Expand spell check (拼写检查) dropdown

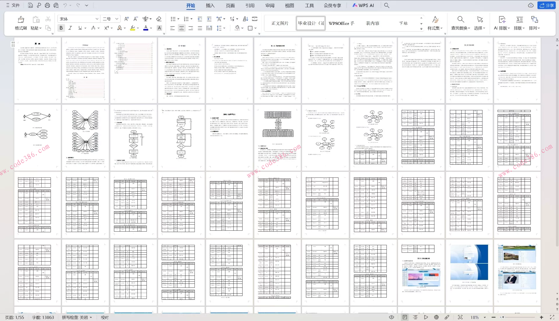[x=91, y=318]
